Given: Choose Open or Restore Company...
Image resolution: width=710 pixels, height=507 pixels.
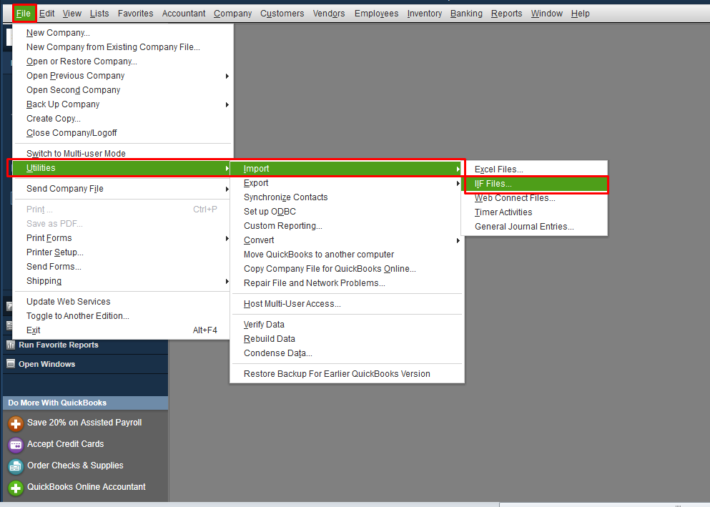Looking at the screenshot, I should pyautogui.click(x=123, y=61).
